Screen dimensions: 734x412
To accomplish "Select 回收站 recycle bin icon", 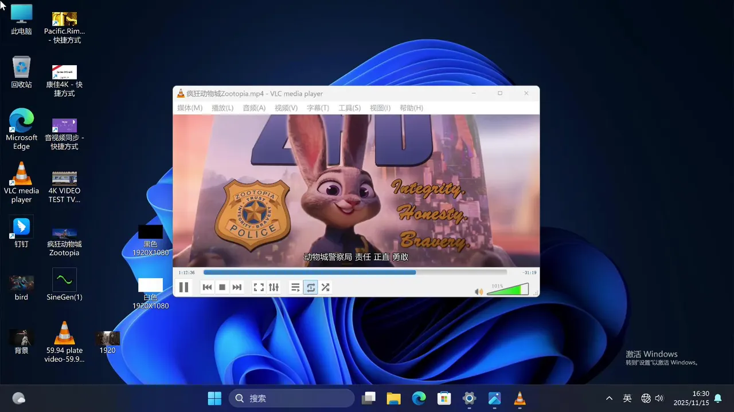I will pos(21,72).
